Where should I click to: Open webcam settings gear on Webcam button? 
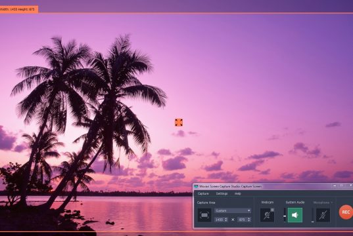272,210
